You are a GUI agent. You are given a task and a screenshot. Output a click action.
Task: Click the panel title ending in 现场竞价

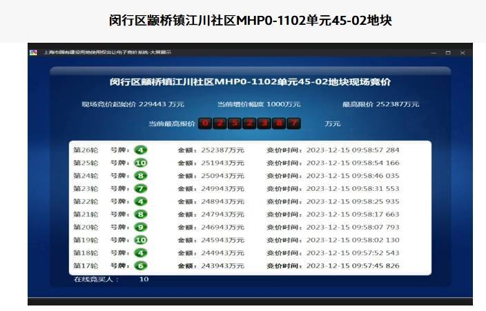[x=250, y=82]
